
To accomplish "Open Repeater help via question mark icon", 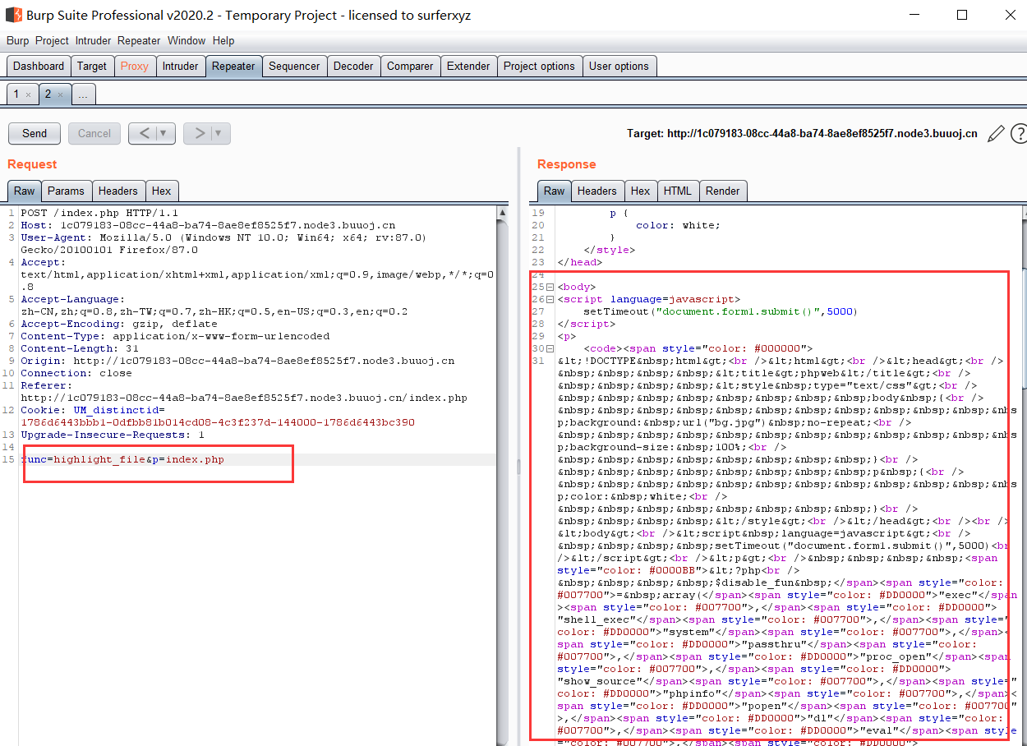I will [1019, 133].
